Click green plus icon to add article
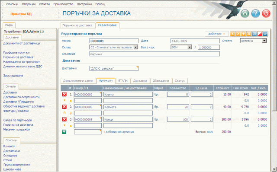This screenshot has height=172, width=277. tap(64, 132)
